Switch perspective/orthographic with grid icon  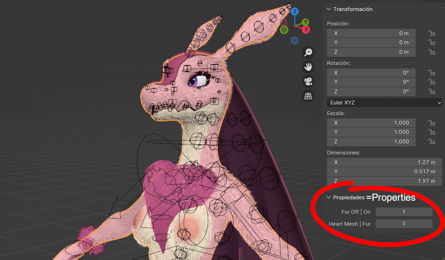point(308,96)
